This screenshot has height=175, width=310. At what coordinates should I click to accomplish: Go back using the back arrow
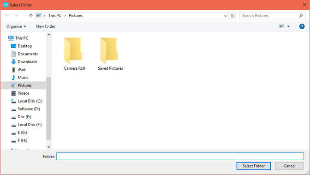pos(7,15)
